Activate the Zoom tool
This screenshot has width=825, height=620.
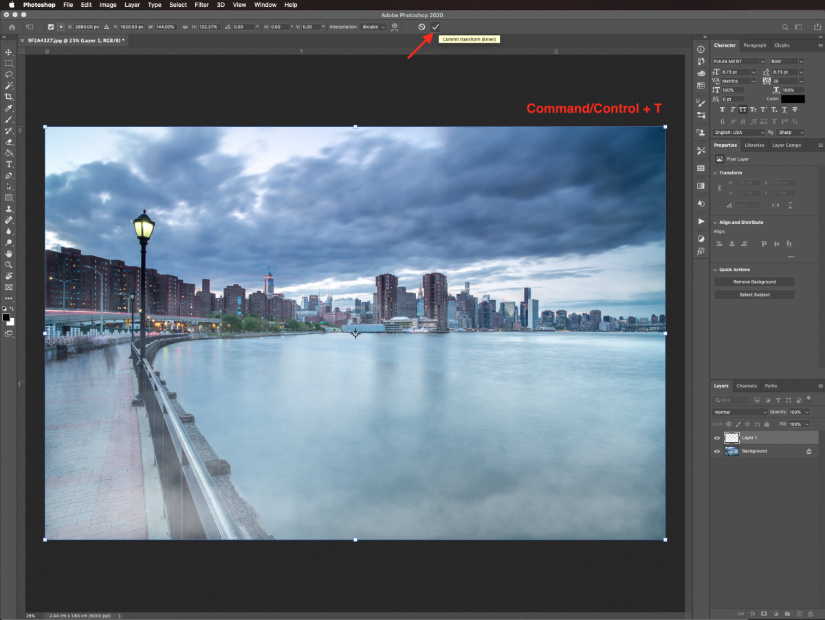click(x=9, y=264)
